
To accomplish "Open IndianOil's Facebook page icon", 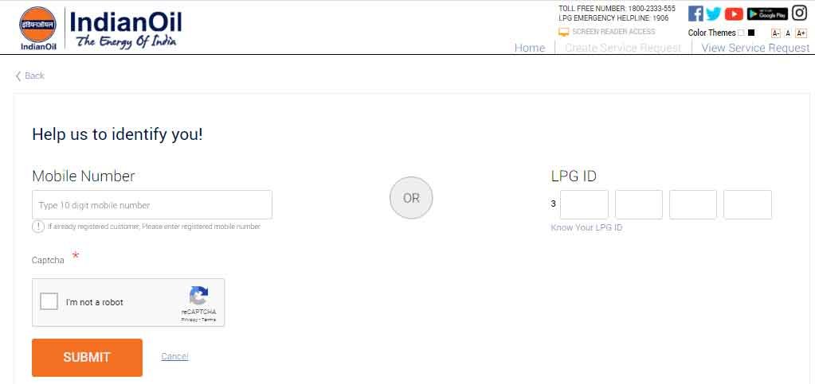I will point(695,14).
